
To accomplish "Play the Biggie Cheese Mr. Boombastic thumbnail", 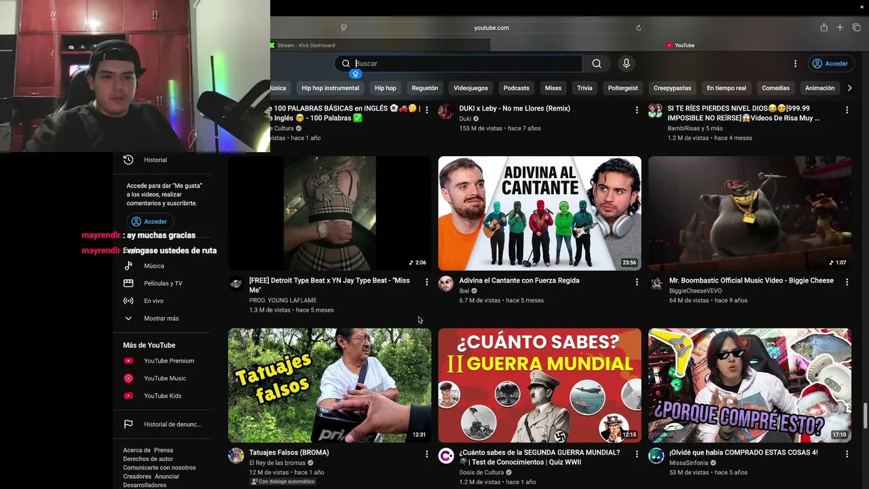I will pos(750,213).
